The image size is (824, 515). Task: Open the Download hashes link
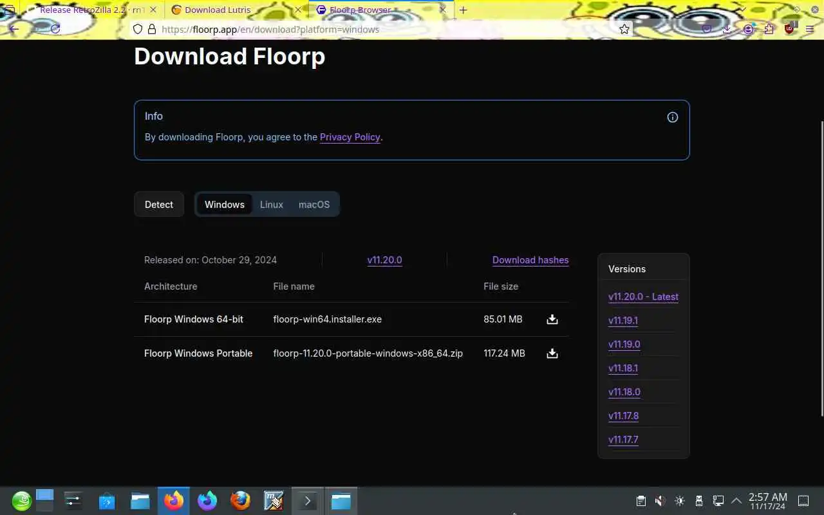pyautogui.click(x=530, y=260)
